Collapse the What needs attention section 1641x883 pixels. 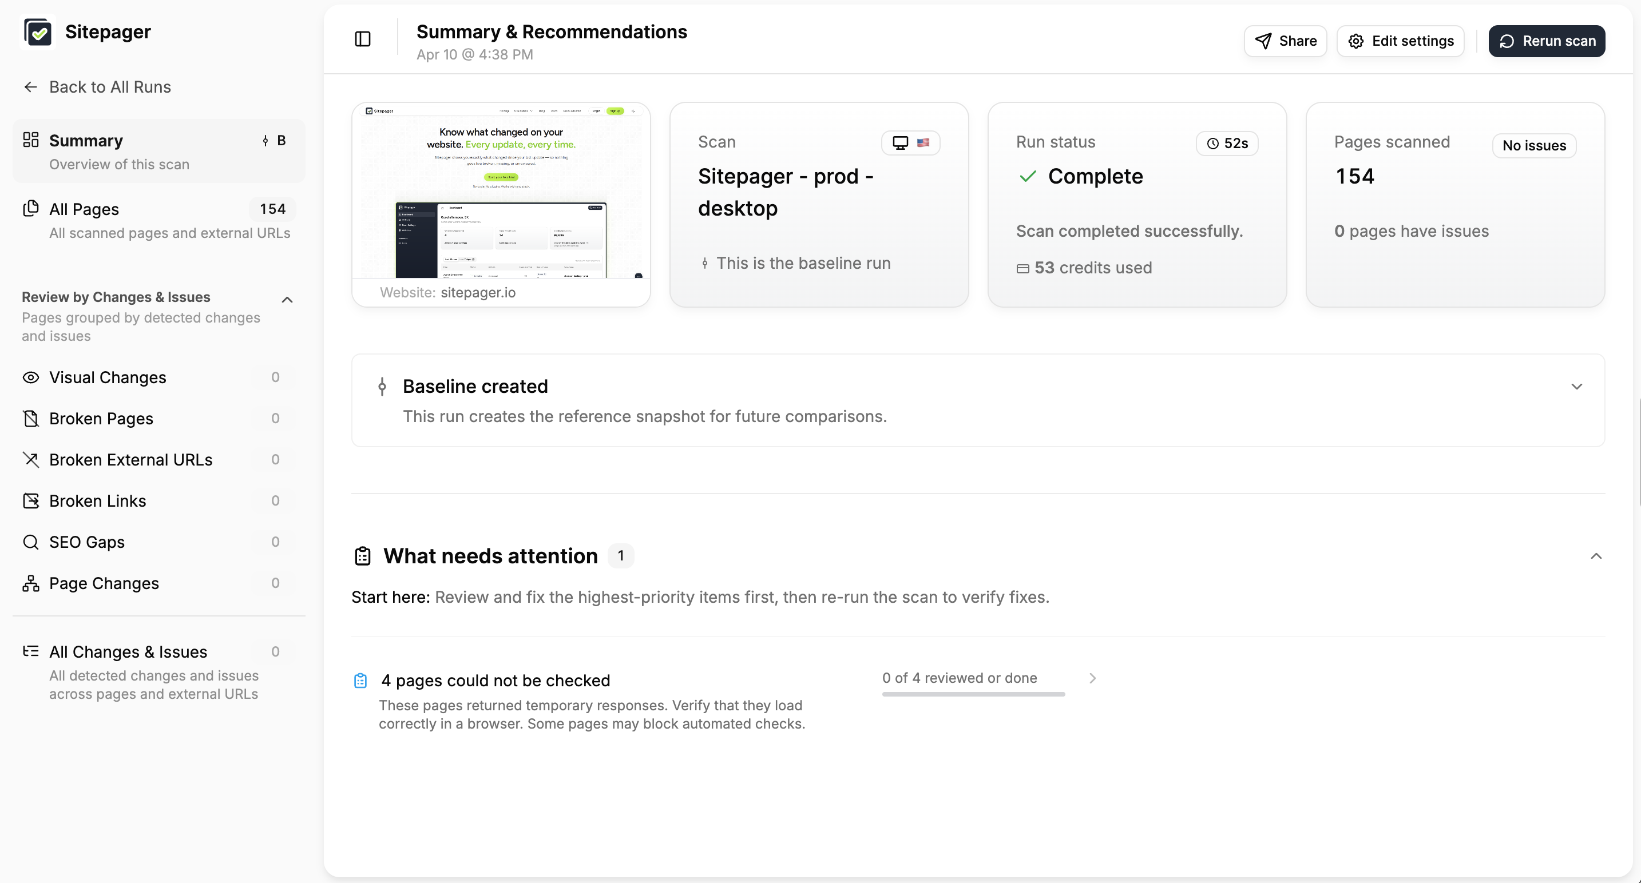click(x=1596, y=556)
